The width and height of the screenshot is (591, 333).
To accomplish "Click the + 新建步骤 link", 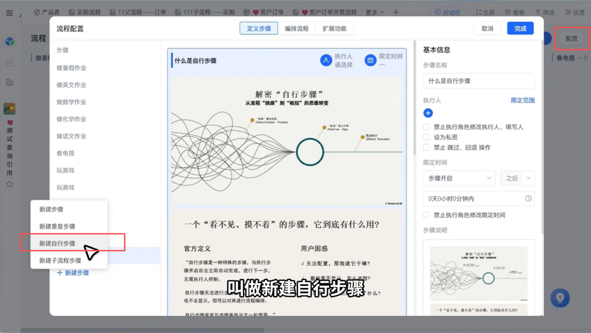I will coord(73,272).
